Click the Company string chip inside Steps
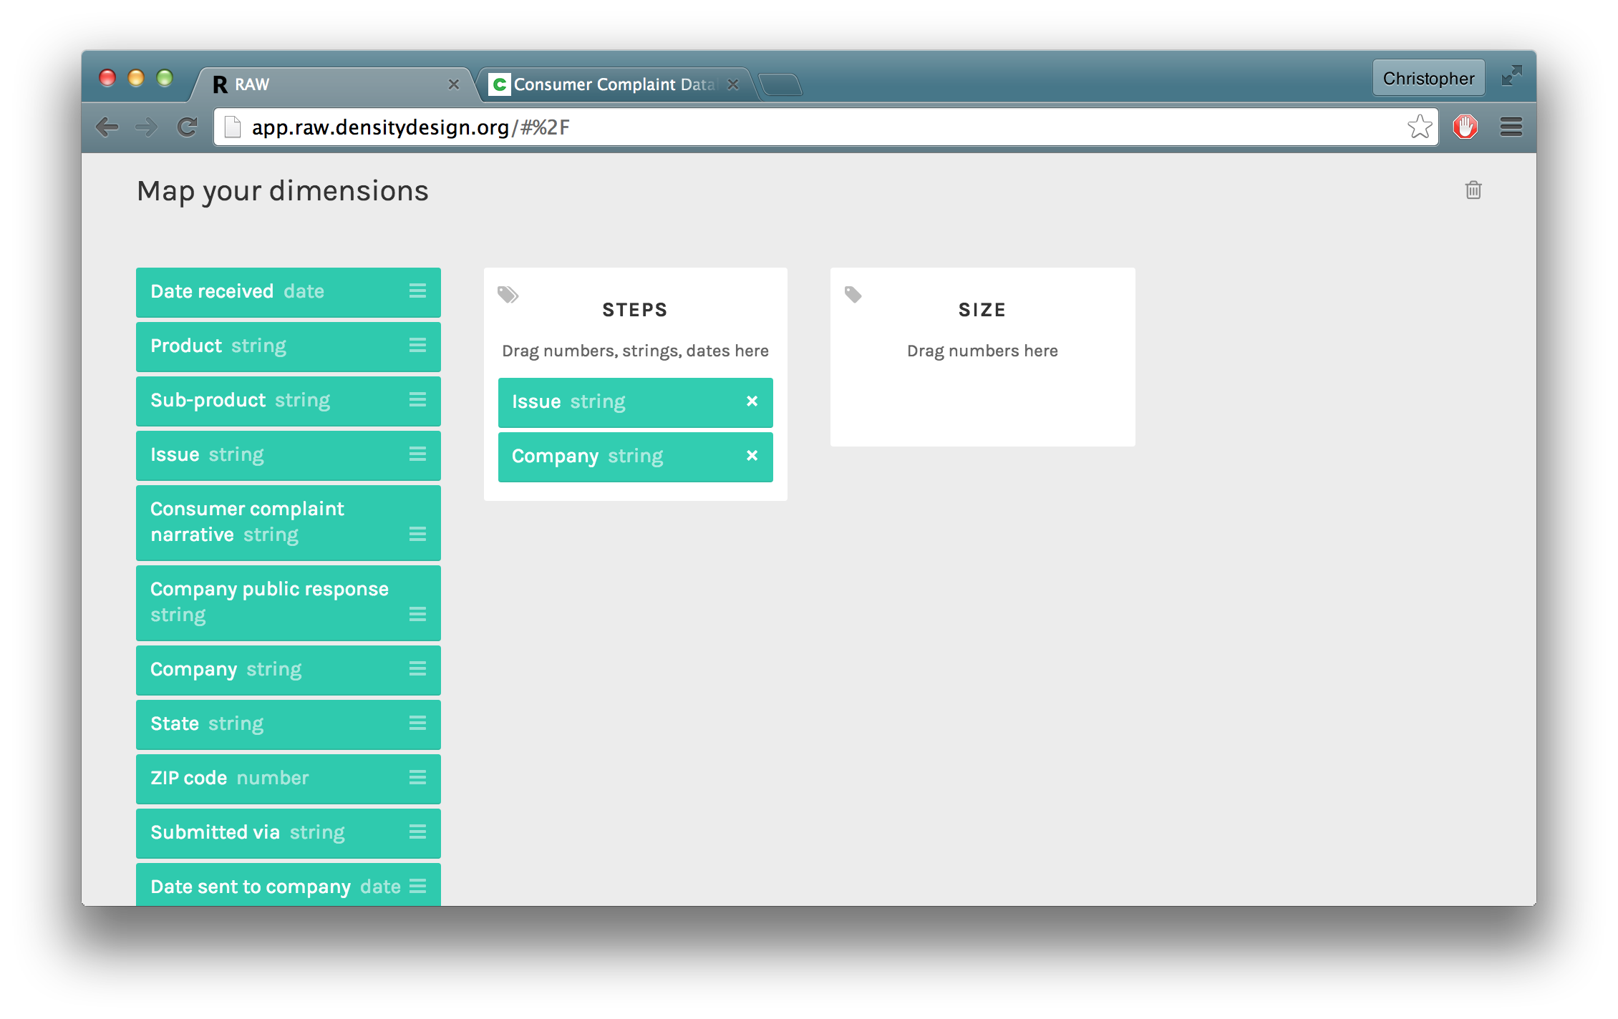The image size is (1618, 1019). click(x=636, y=457)
